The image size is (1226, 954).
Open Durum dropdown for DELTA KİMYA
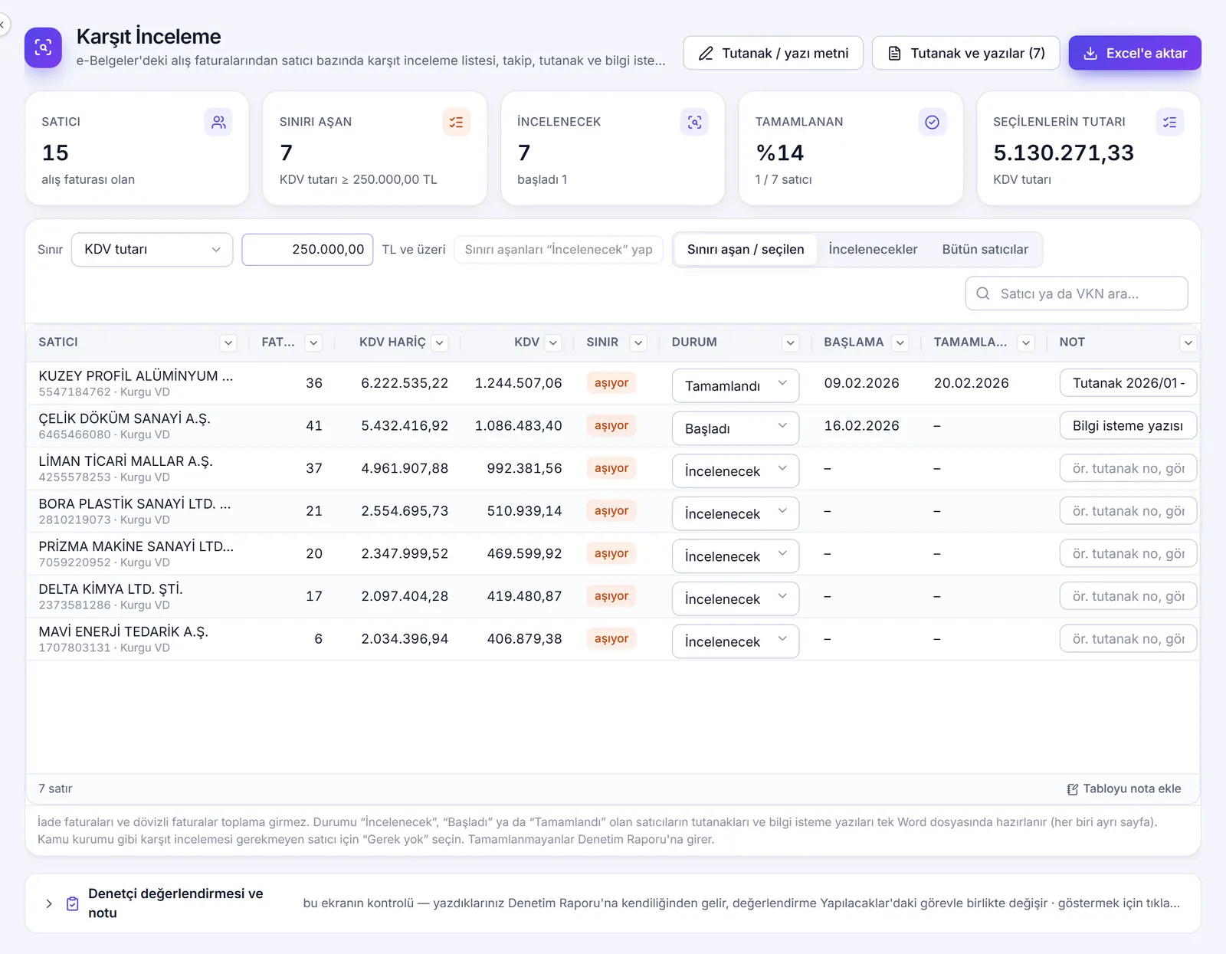coord(736,598)
